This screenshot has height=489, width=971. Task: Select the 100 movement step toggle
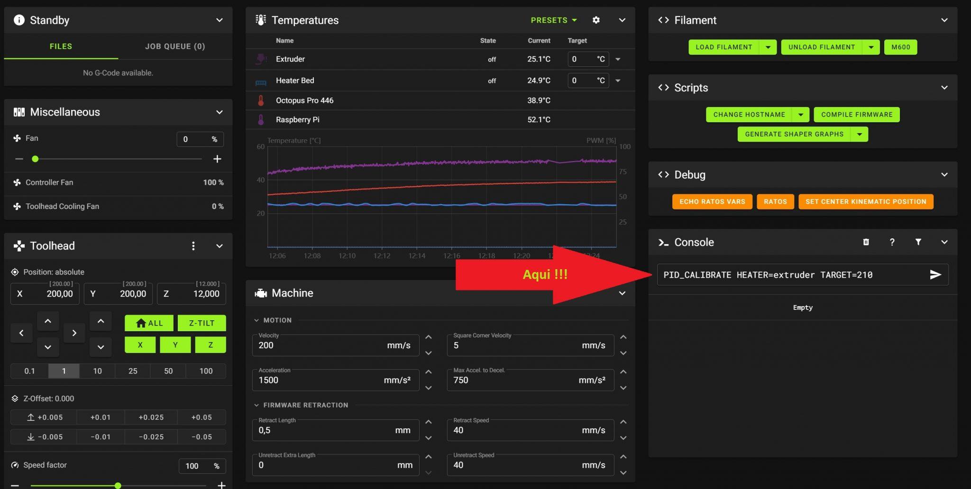(x=205, y=371)
